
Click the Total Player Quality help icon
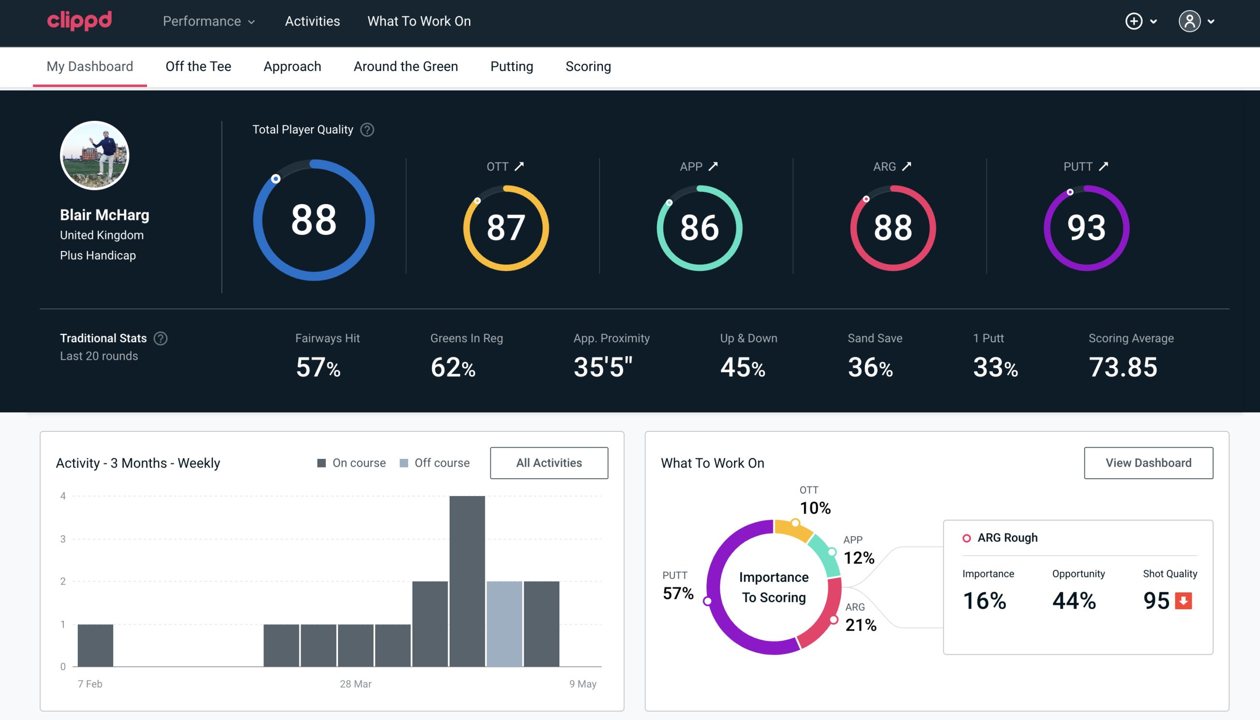pyautogui.click(x=367, y=130)
